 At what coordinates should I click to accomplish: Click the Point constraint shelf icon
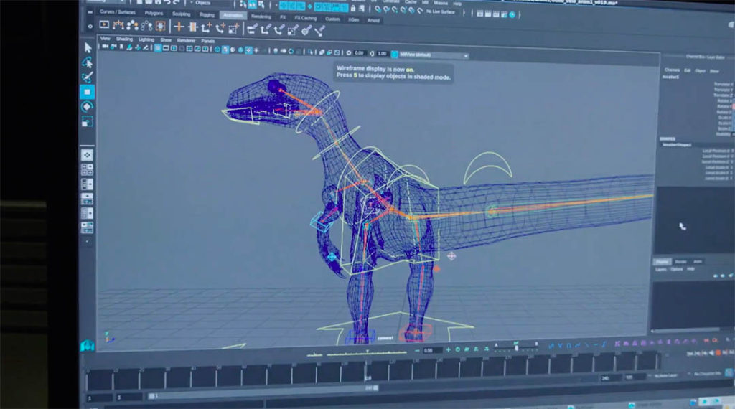266,30
